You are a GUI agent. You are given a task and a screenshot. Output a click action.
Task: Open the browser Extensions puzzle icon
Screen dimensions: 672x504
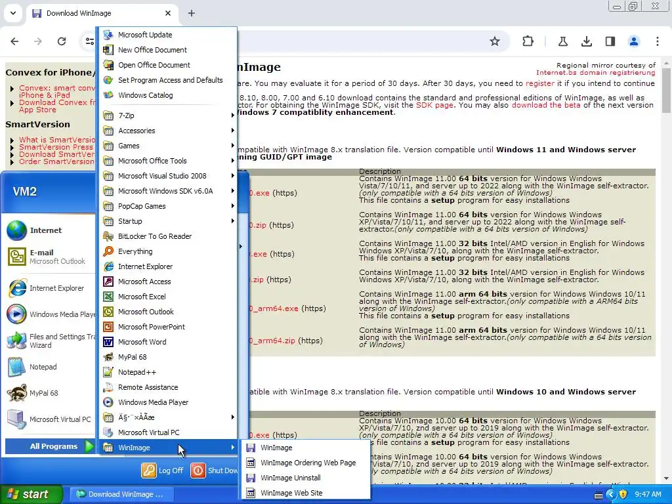click(x=528, y=41)
